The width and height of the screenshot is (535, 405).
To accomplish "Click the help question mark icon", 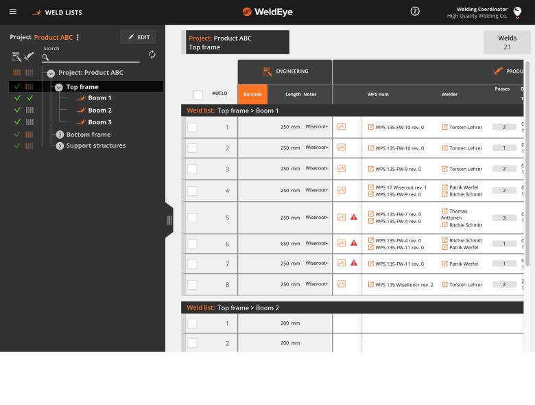I will pyautogui.click(x=415, y=12).
